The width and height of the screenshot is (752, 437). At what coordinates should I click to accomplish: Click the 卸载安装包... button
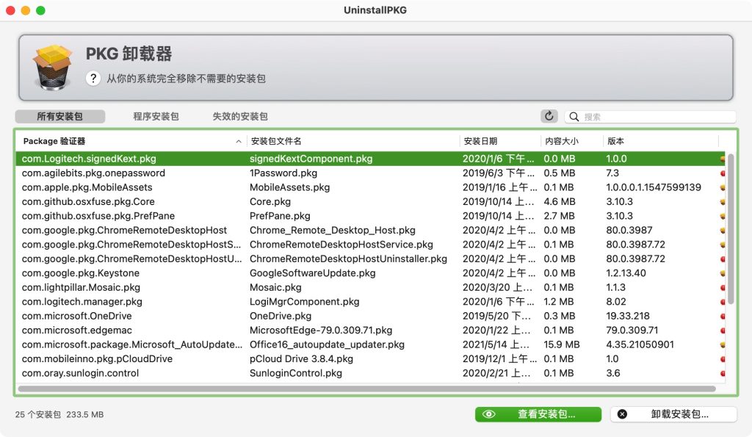(x=673, y=414)
